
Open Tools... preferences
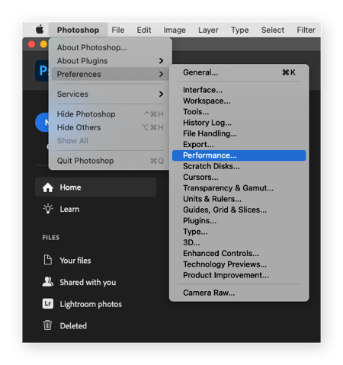(239, 112)
